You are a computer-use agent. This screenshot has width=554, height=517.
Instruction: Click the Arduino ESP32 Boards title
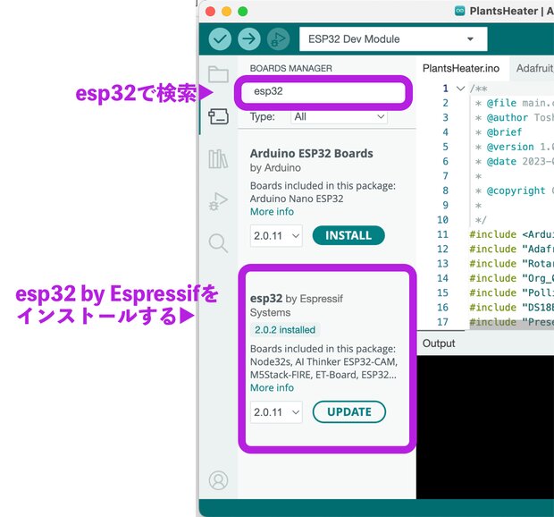pyautogui.click(x=312, y=154)
